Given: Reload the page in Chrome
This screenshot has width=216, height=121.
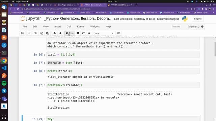Looking at the screenshot, I should (18, 9).
